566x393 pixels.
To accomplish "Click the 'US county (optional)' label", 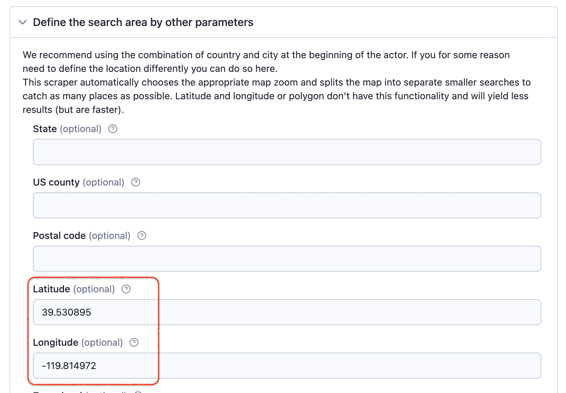I will click(x=79, y=182).
